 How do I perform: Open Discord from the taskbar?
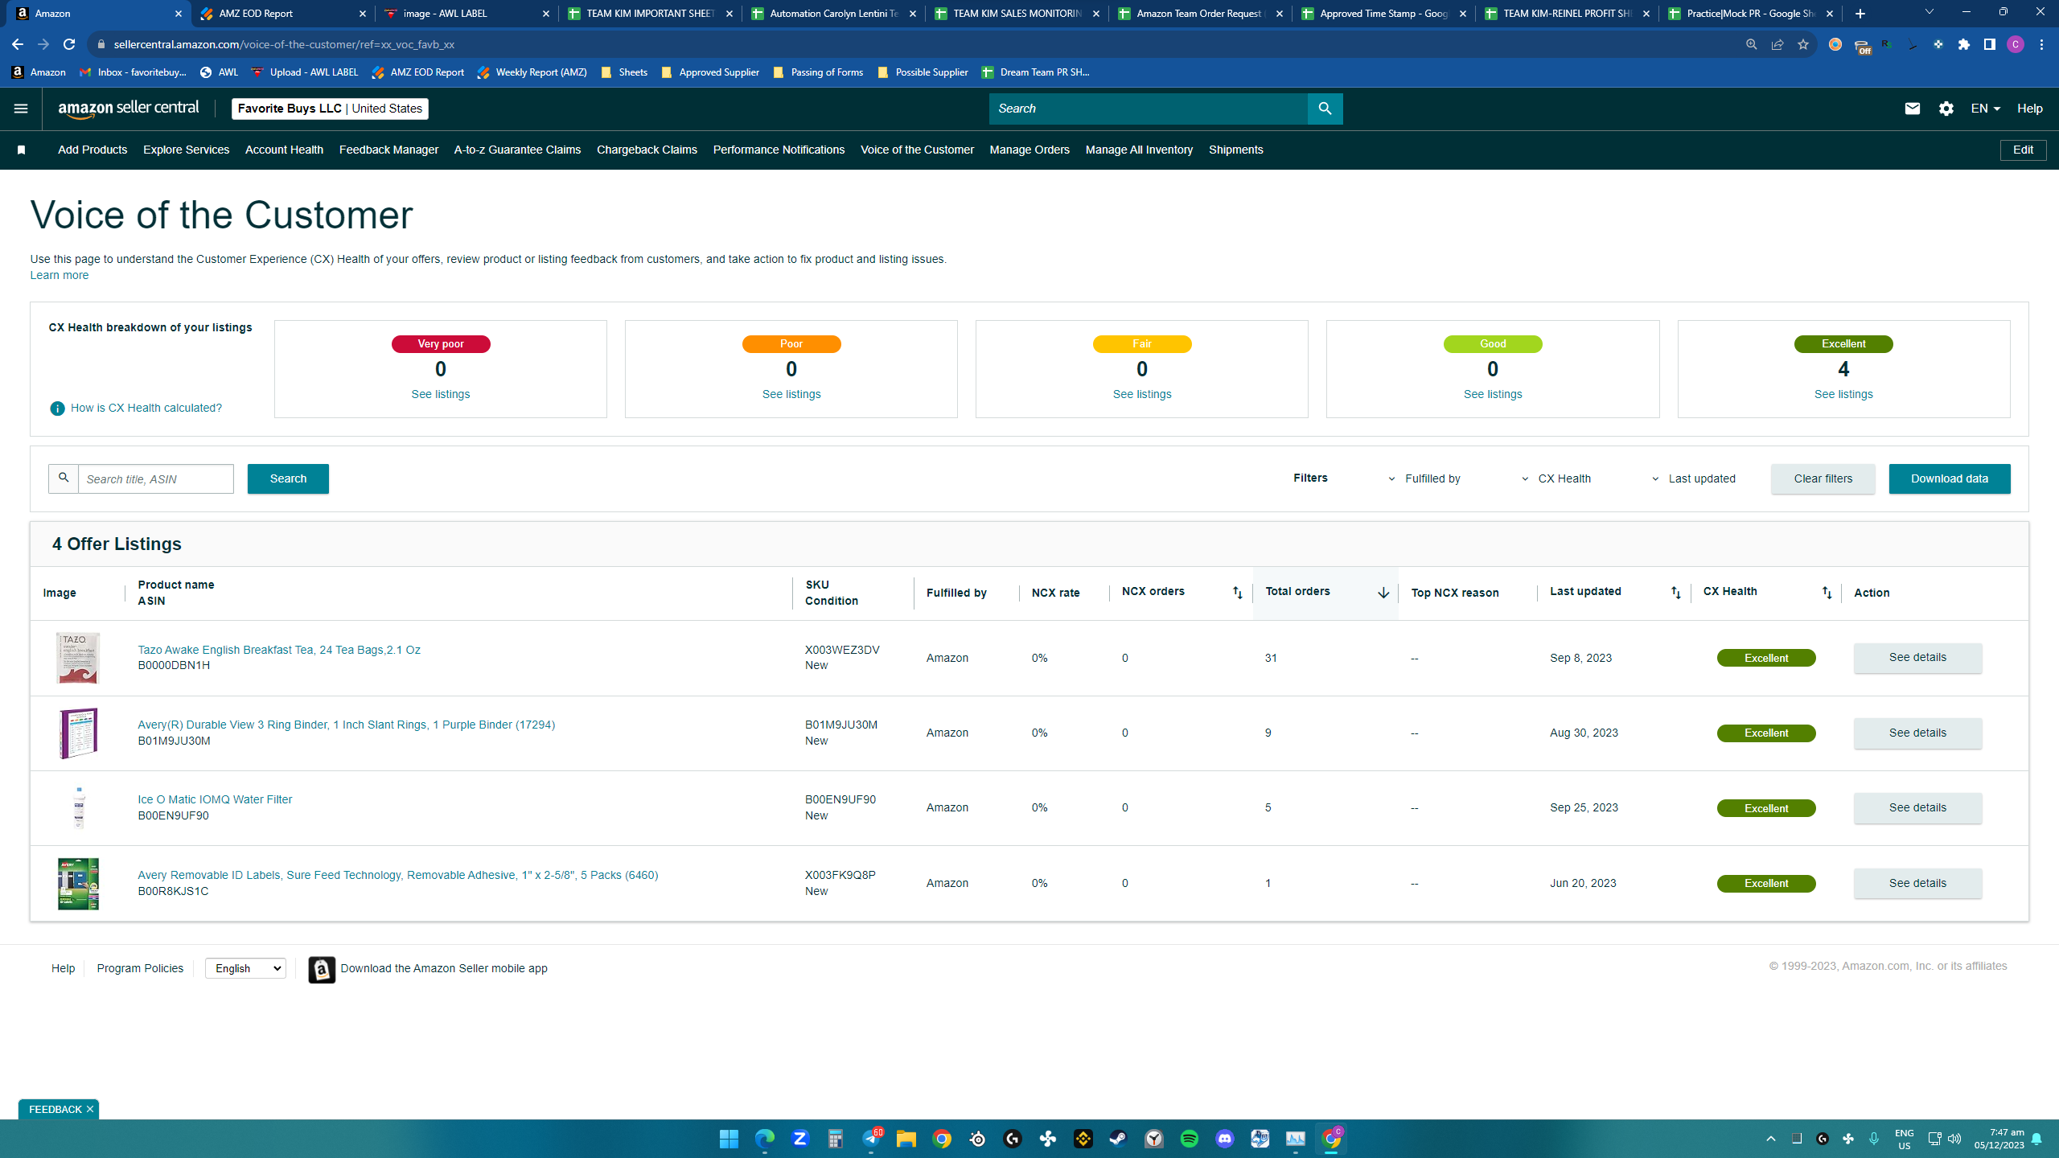coord(1225,1139)
